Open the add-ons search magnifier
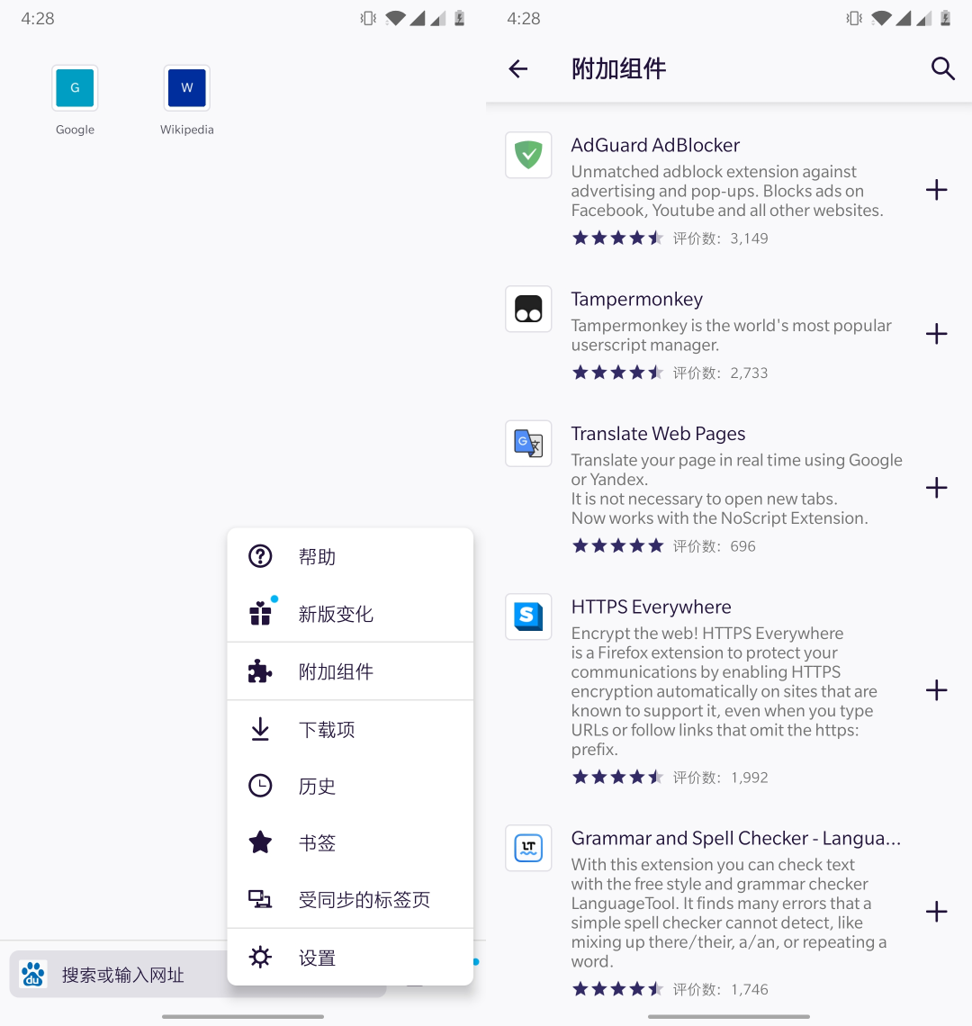Viewport: 972px width, 1026px height. pos(942,68)
